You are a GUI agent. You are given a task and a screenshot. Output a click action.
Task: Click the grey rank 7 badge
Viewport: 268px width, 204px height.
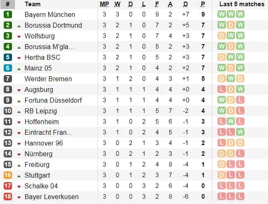point(8,79)
